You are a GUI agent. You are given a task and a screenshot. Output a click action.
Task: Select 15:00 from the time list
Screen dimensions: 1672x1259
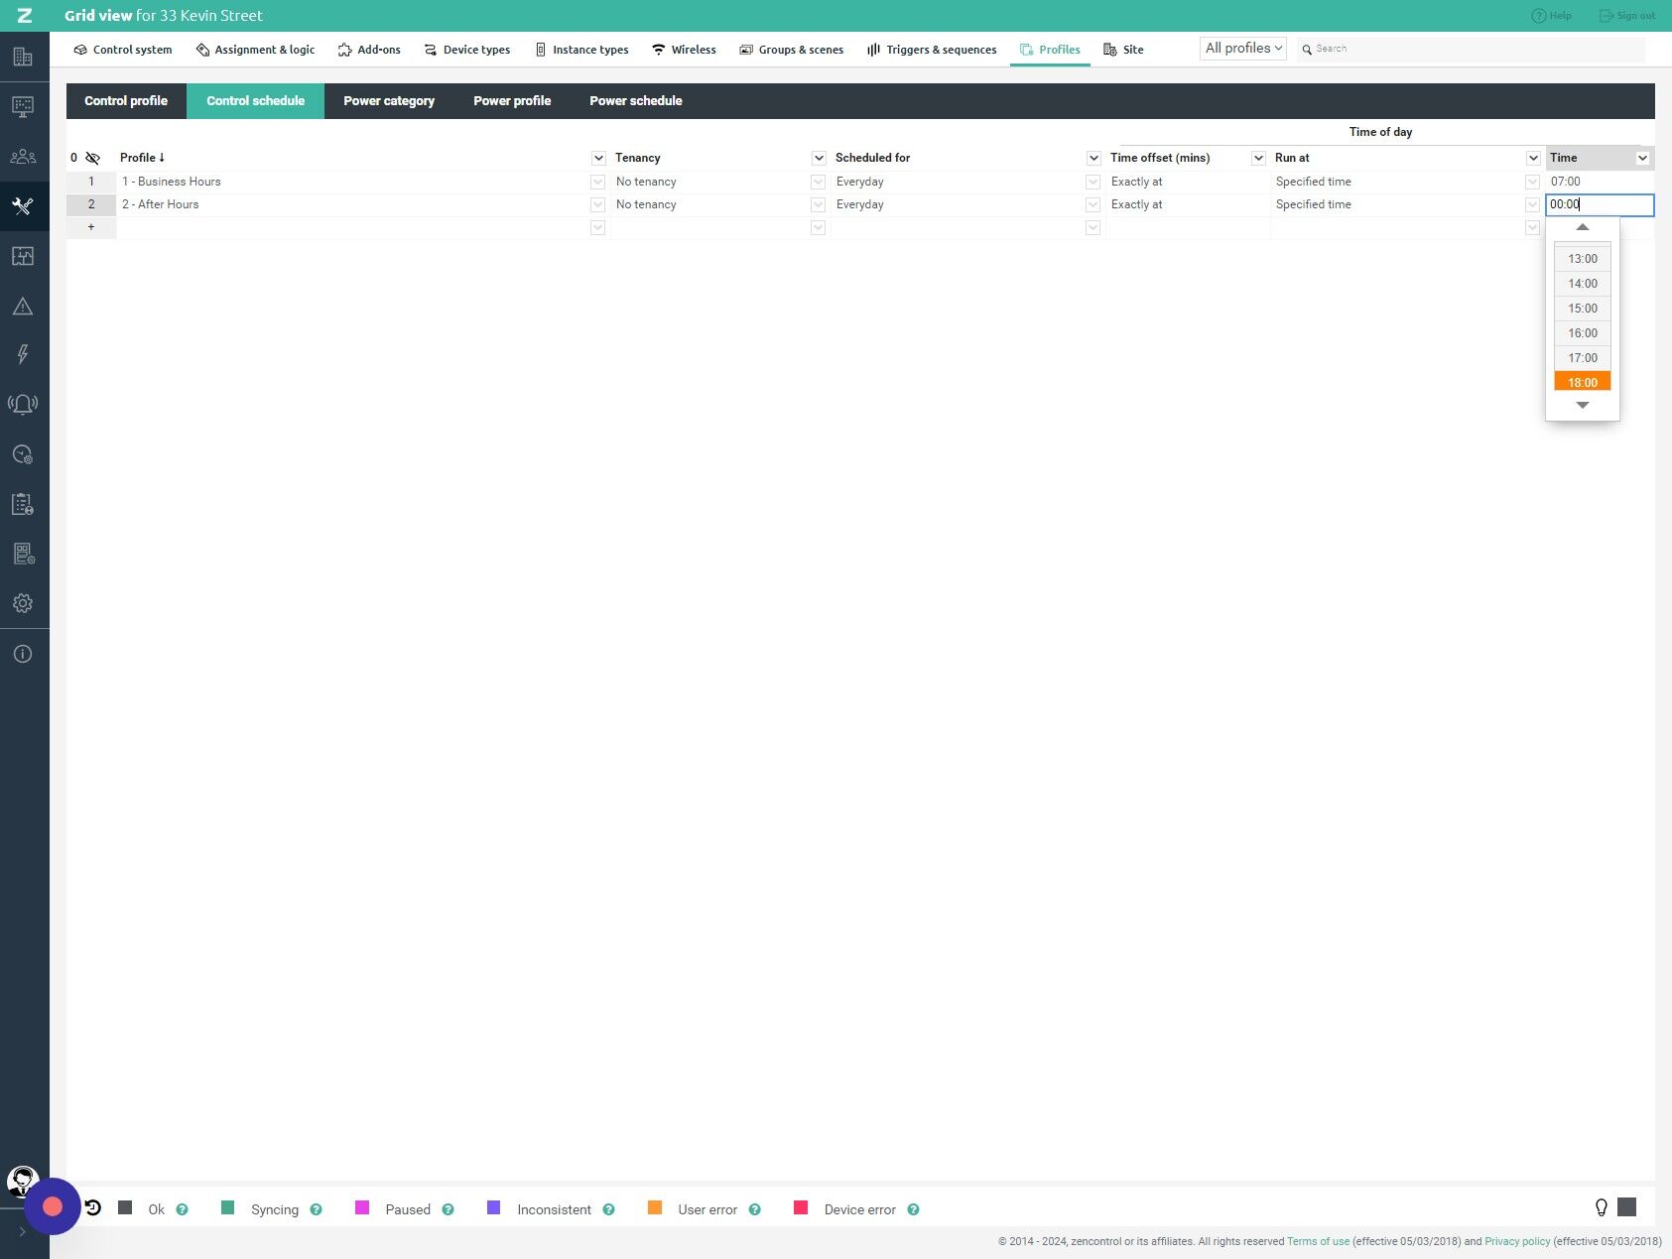click(1583, 309)
